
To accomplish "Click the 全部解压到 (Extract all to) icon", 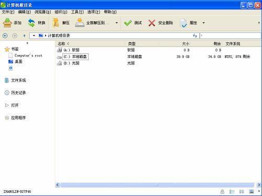I will tap(80, 23).
